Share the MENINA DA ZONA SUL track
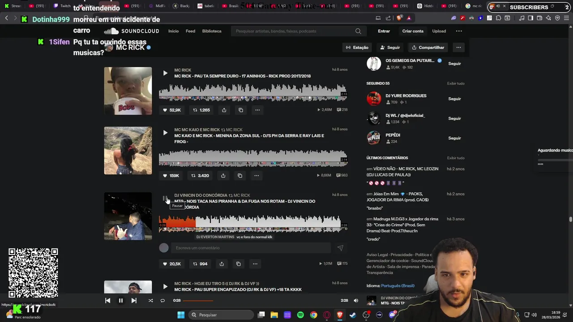 coord(223,175)
